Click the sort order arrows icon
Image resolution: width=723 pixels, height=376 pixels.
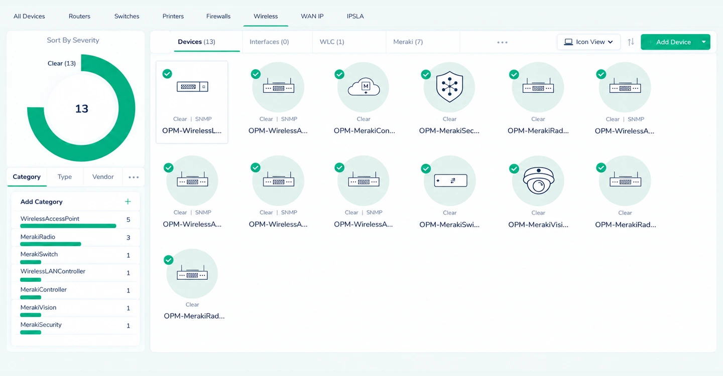(x=631, y=42)
